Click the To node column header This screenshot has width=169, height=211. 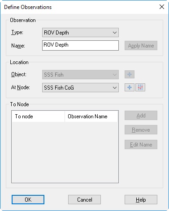point(38,116)
